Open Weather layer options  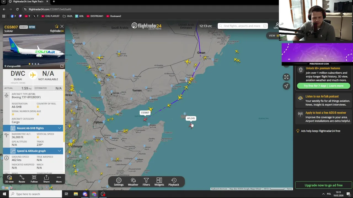point(133,182)
